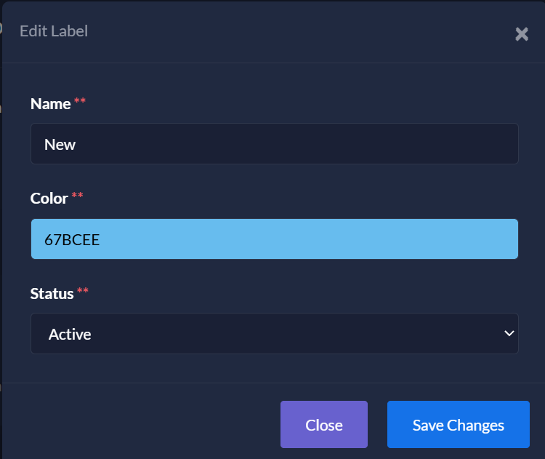Click the dialog footer left of Close button
This screenshot has height=459, width=545.
tap(145, 425)
